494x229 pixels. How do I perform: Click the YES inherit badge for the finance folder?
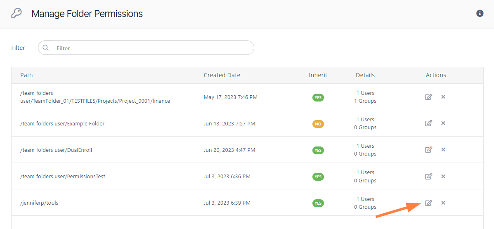pos(318,97)
